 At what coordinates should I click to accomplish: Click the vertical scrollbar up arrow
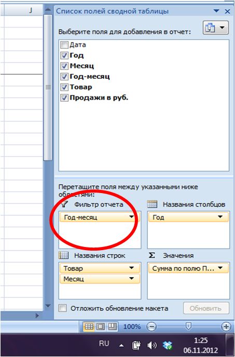(48, 9)
